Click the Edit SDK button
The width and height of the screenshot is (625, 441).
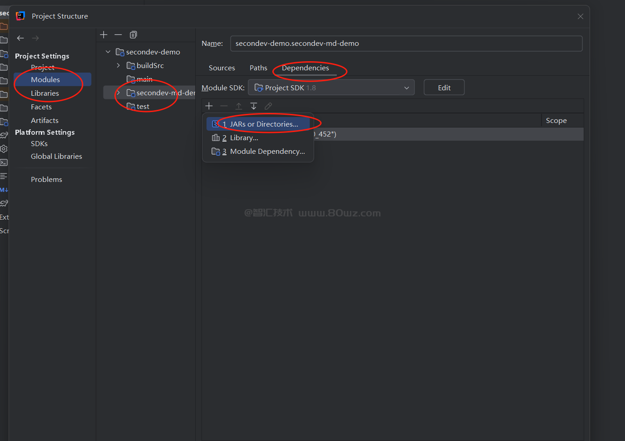click(x=443, y=88)
